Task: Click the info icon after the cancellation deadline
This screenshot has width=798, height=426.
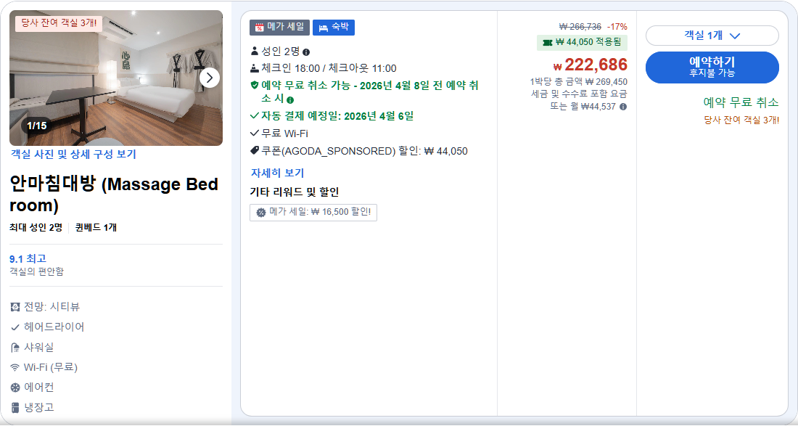Action: pyautogui.click(x=290, y=99)
